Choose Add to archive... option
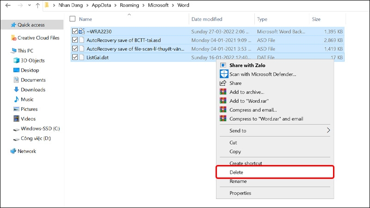 pyautogui.click(x=247, y=92)
